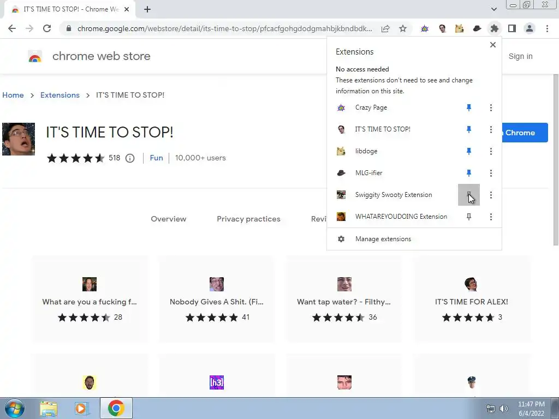
Task: Reload the current page
Action: 47,28
